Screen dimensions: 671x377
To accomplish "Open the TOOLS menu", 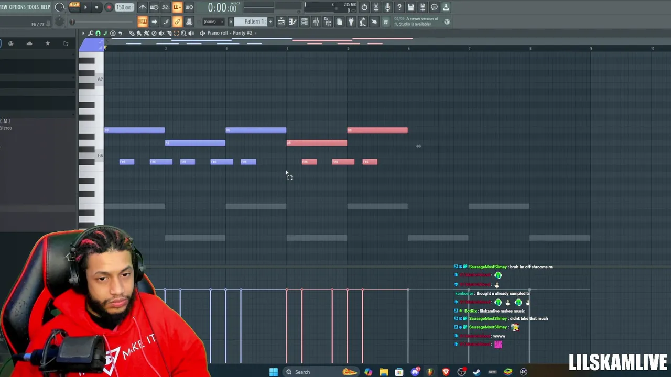I will coord(33,7).
